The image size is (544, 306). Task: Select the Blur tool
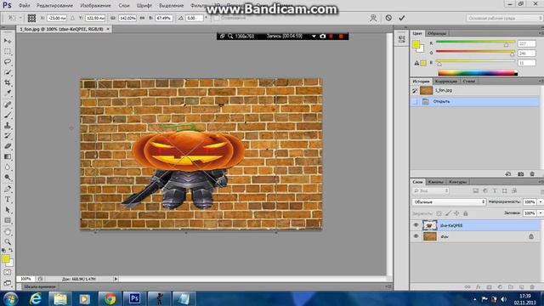click(8, 167)
